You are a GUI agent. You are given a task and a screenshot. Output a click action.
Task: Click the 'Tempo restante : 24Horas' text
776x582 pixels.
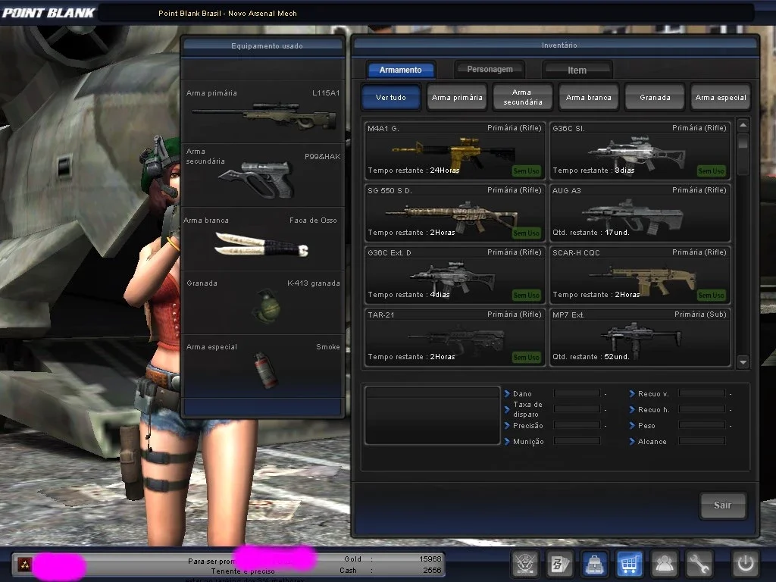[x=413, y=171]
